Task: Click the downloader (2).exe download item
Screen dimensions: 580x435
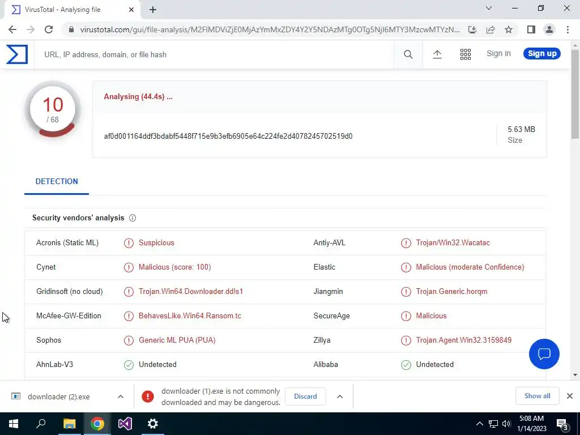Action: pyautogui.click(x=58, y=397)
